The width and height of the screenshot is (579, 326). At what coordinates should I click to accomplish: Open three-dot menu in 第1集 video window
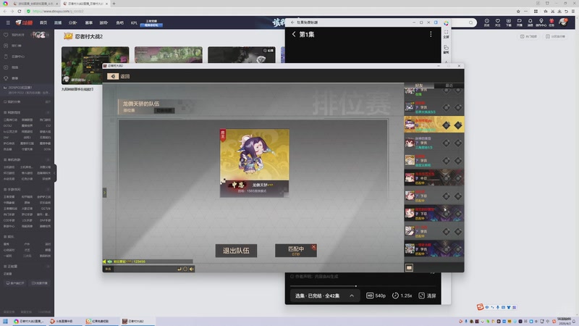(431, 34)
